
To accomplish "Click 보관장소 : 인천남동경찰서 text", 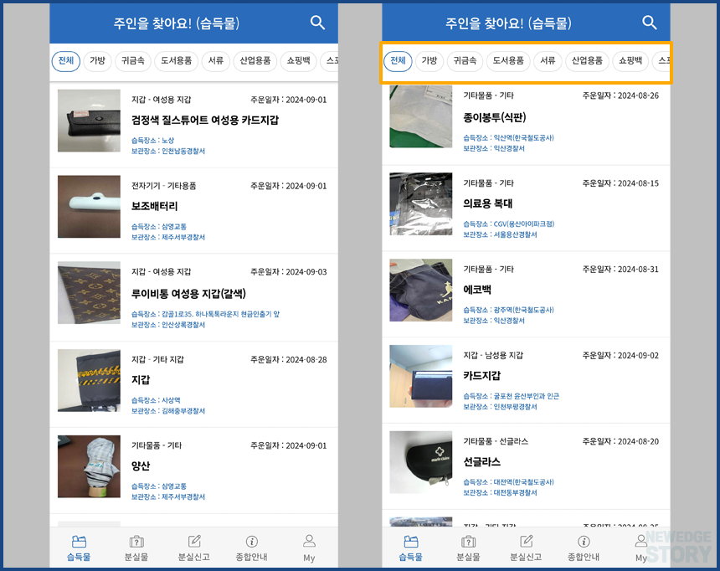I will point(168,152).
